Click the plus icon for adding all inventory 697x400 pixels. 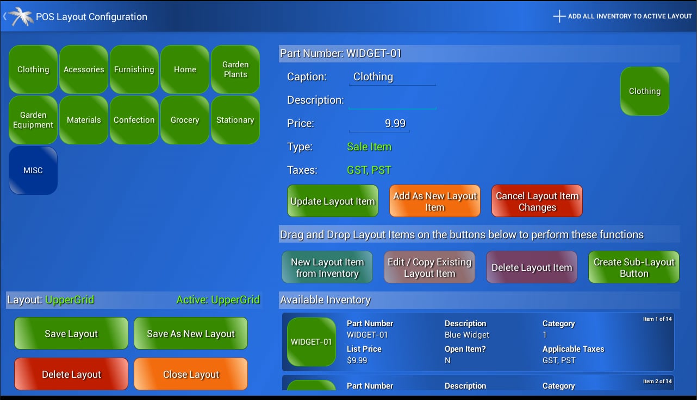(559, 16)
